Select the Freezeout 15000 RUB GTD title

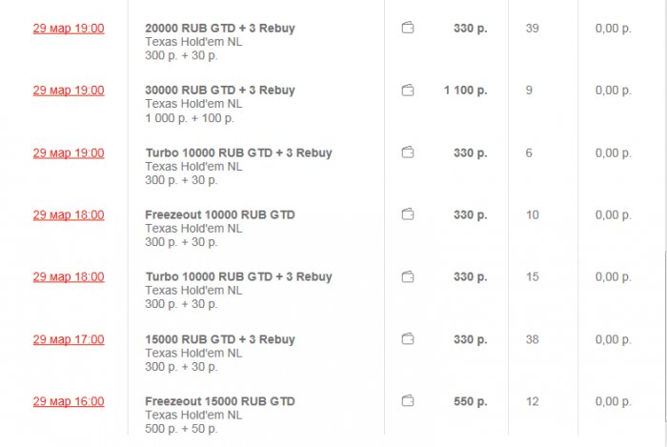pyautogui.click(x=220, y=401)
